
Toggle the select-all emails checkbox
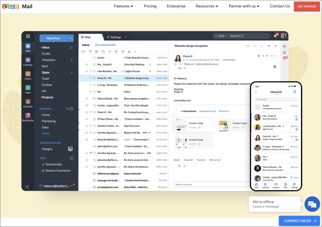(x=83, y=52)
